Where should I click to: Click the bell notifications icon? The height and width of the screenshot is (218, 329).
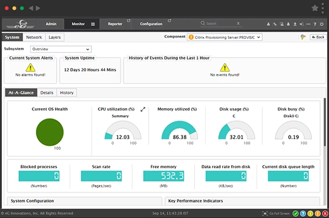point(288,24)
